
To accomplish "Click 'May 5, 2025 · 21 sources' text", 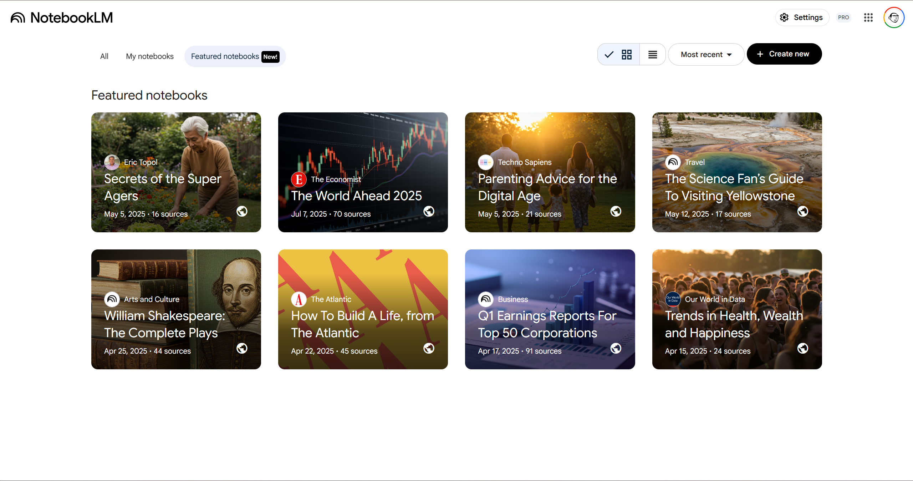I will pos(520,214).
